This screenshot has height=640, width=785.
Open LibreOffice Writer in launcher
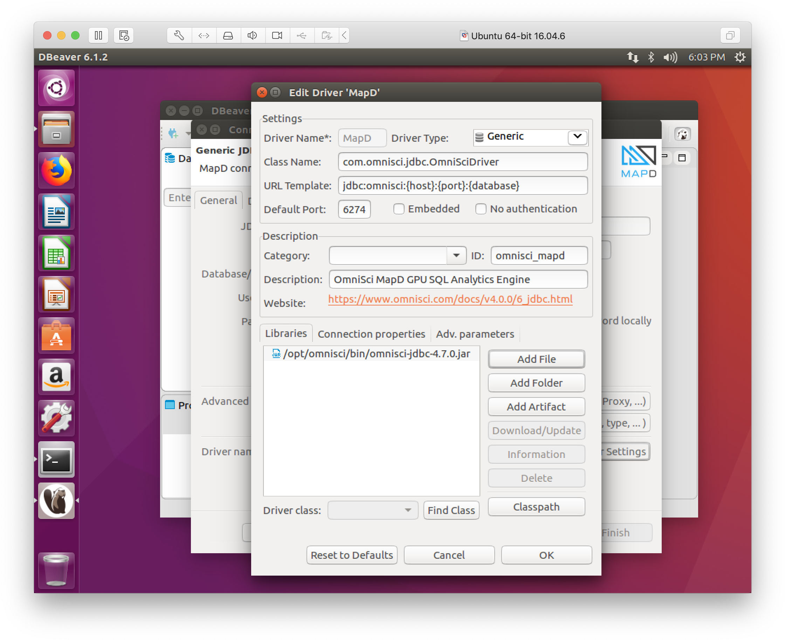coord(56,212)
